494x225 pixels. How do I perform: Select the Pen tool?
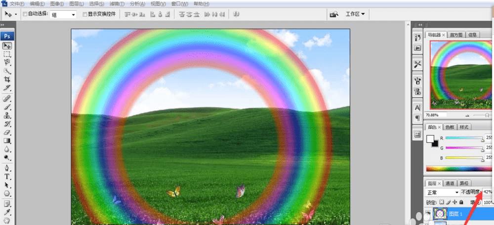click(7, 168)
